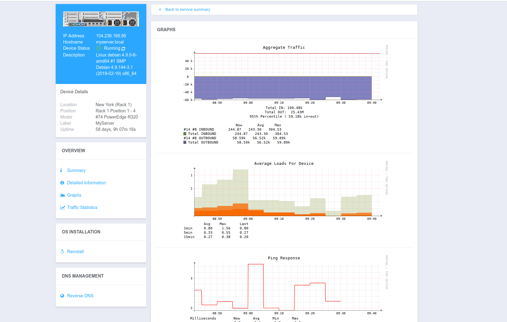Viewport: 507px width, 322px height.
Task: Open the Graphs section link
Action: click(74, 195)
